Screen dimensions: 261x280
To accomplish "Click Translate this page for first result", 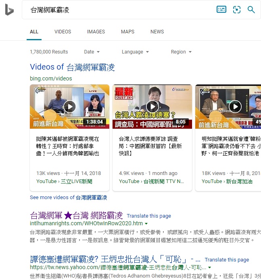I will pyautogui.click(x=149, y=216).
